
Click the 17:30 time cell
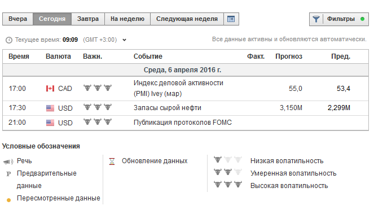[x=17, y=108]
